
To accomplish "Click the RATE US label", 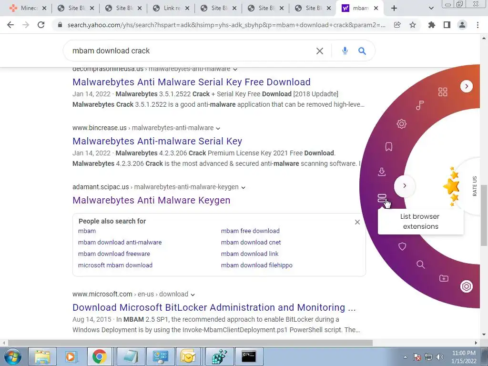I will [475, 186].
